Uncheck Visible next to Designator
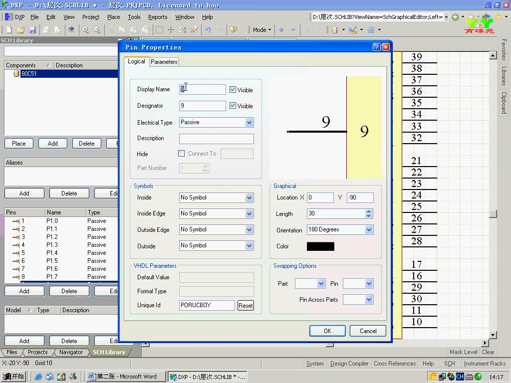Image resolution: width=511 pixels, height=383 pixels. (233, 106)
